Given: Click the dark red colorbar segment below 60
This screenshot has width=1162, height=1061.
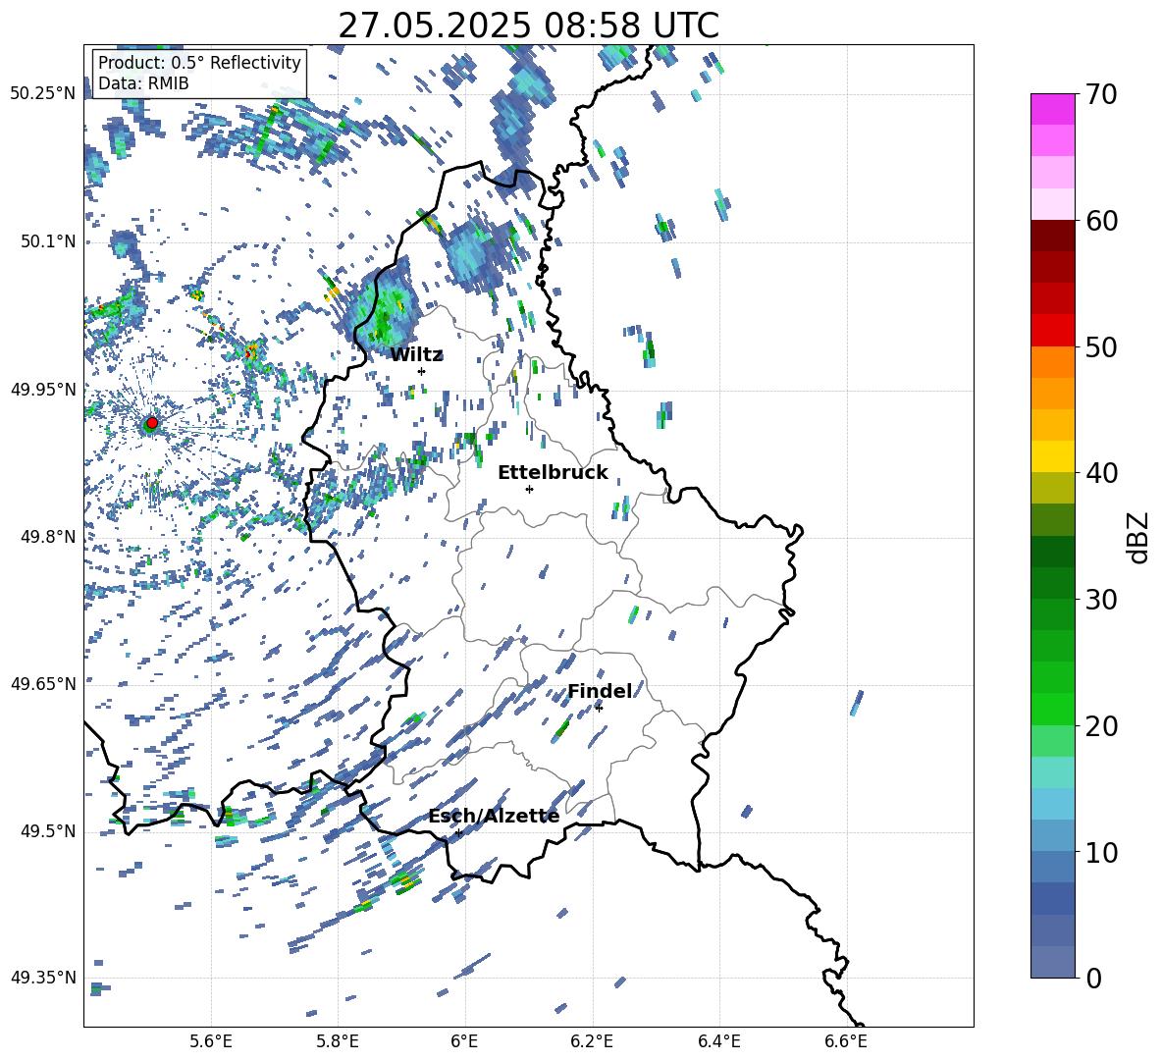Looking at the screenshot, I should point(1052,236).
